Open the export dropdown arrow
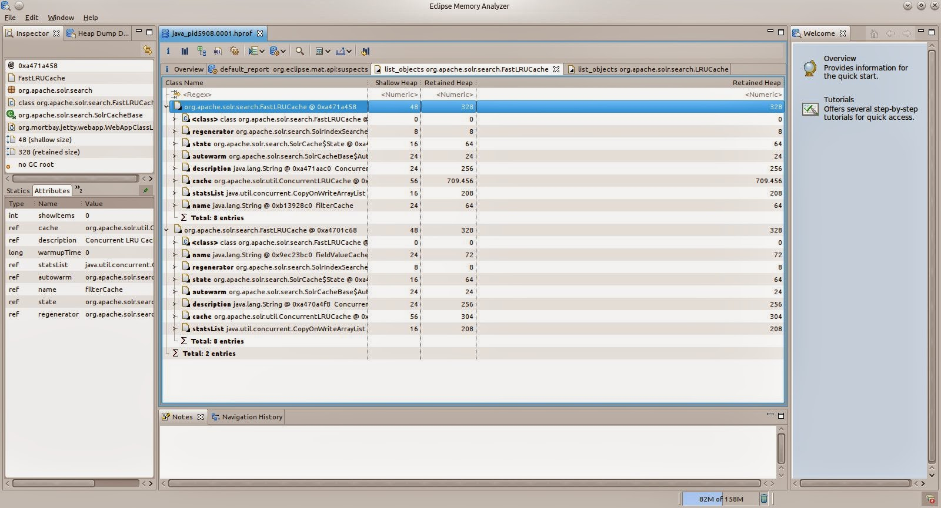 pos(349,52)
